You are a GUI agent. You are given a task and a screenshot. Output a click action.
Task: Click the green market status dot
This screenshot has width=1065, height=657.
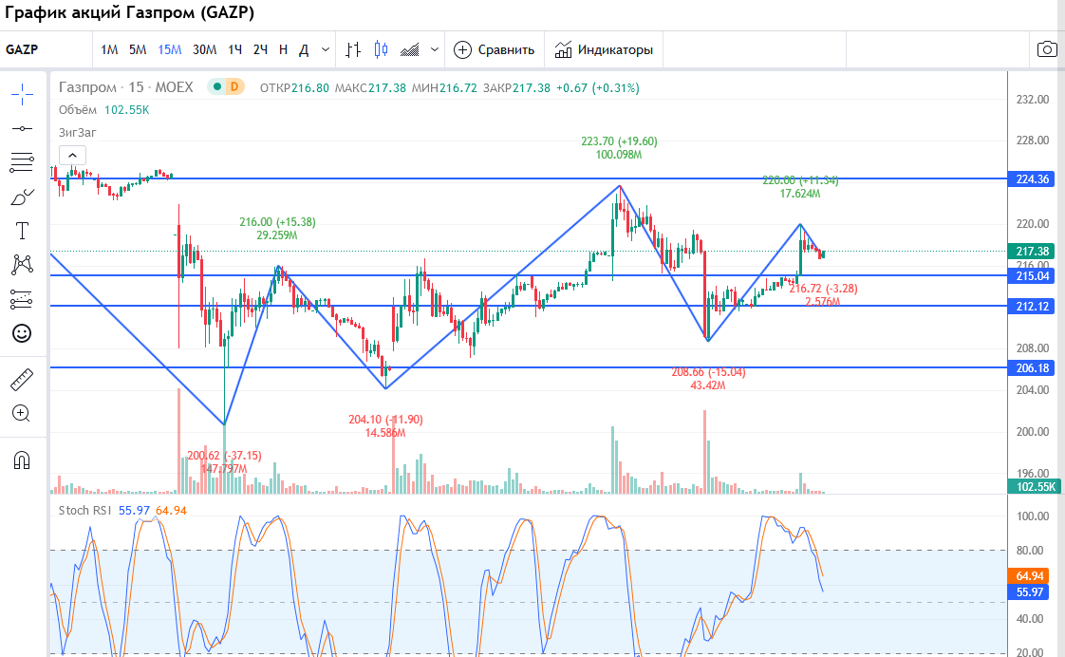coord(216,87)
